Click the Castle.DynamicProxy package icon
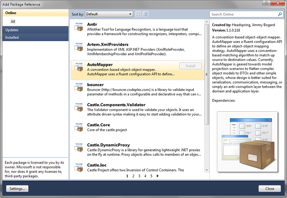 tap(79, 147)
